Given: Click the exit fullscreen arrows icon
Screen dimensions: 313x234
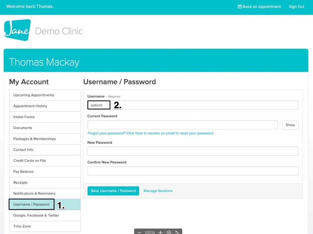Looking at the screenshot, I should (x=177, y=232).
